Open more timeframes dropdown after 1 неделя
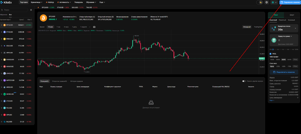Image resolution: width=301 pixels, height=134 pixels. point(90,27)
